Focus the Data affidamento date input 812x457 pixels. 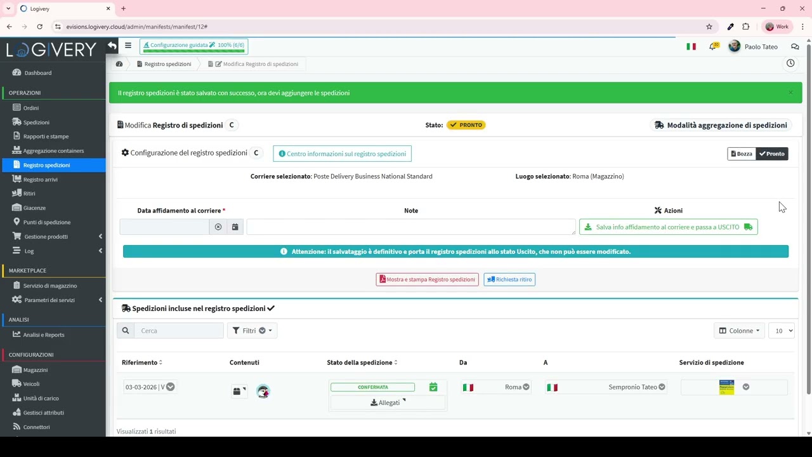point(164,227)
